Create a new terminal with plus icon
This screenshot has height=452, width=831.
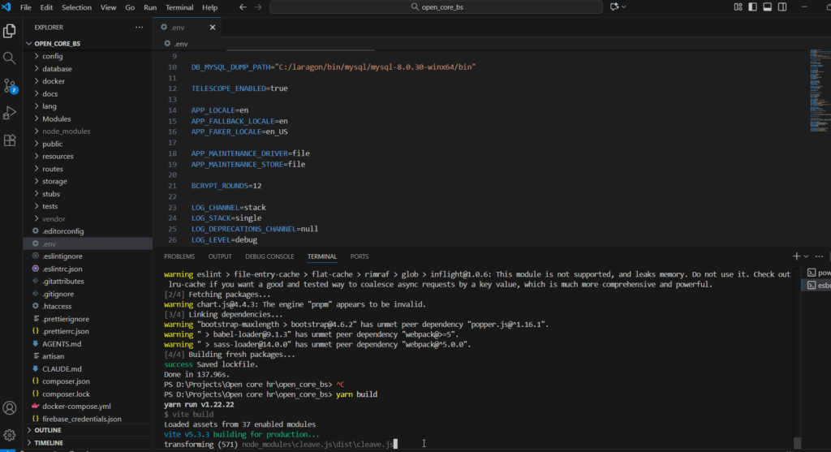[796, 256]
